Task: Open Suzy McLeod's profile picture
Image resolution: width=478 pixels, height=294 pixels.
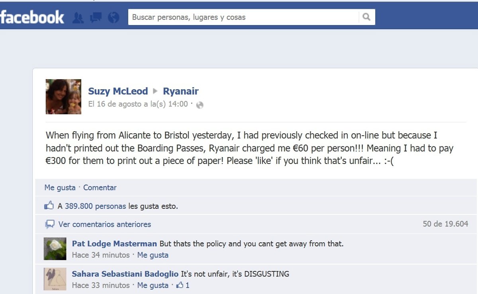Action: [63, 97]
